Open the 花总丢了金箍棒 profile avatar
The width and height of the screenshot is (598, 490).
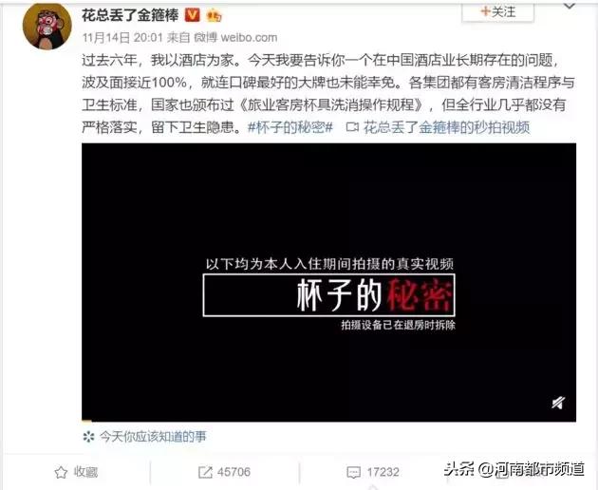click(x=47, y=27)
